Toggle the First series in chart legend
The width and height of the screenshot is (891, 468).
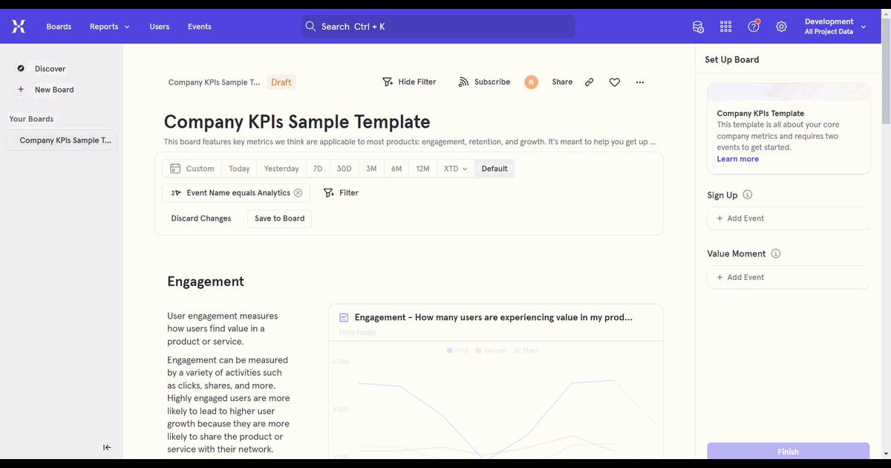click(x=457, y=350)
